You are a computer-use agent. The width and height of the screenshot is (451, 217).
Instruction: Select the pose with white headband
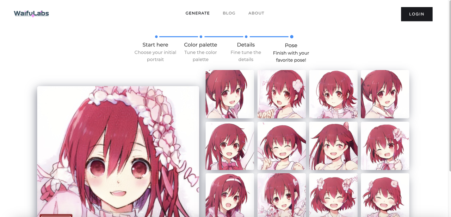click(x=230, y=195)
